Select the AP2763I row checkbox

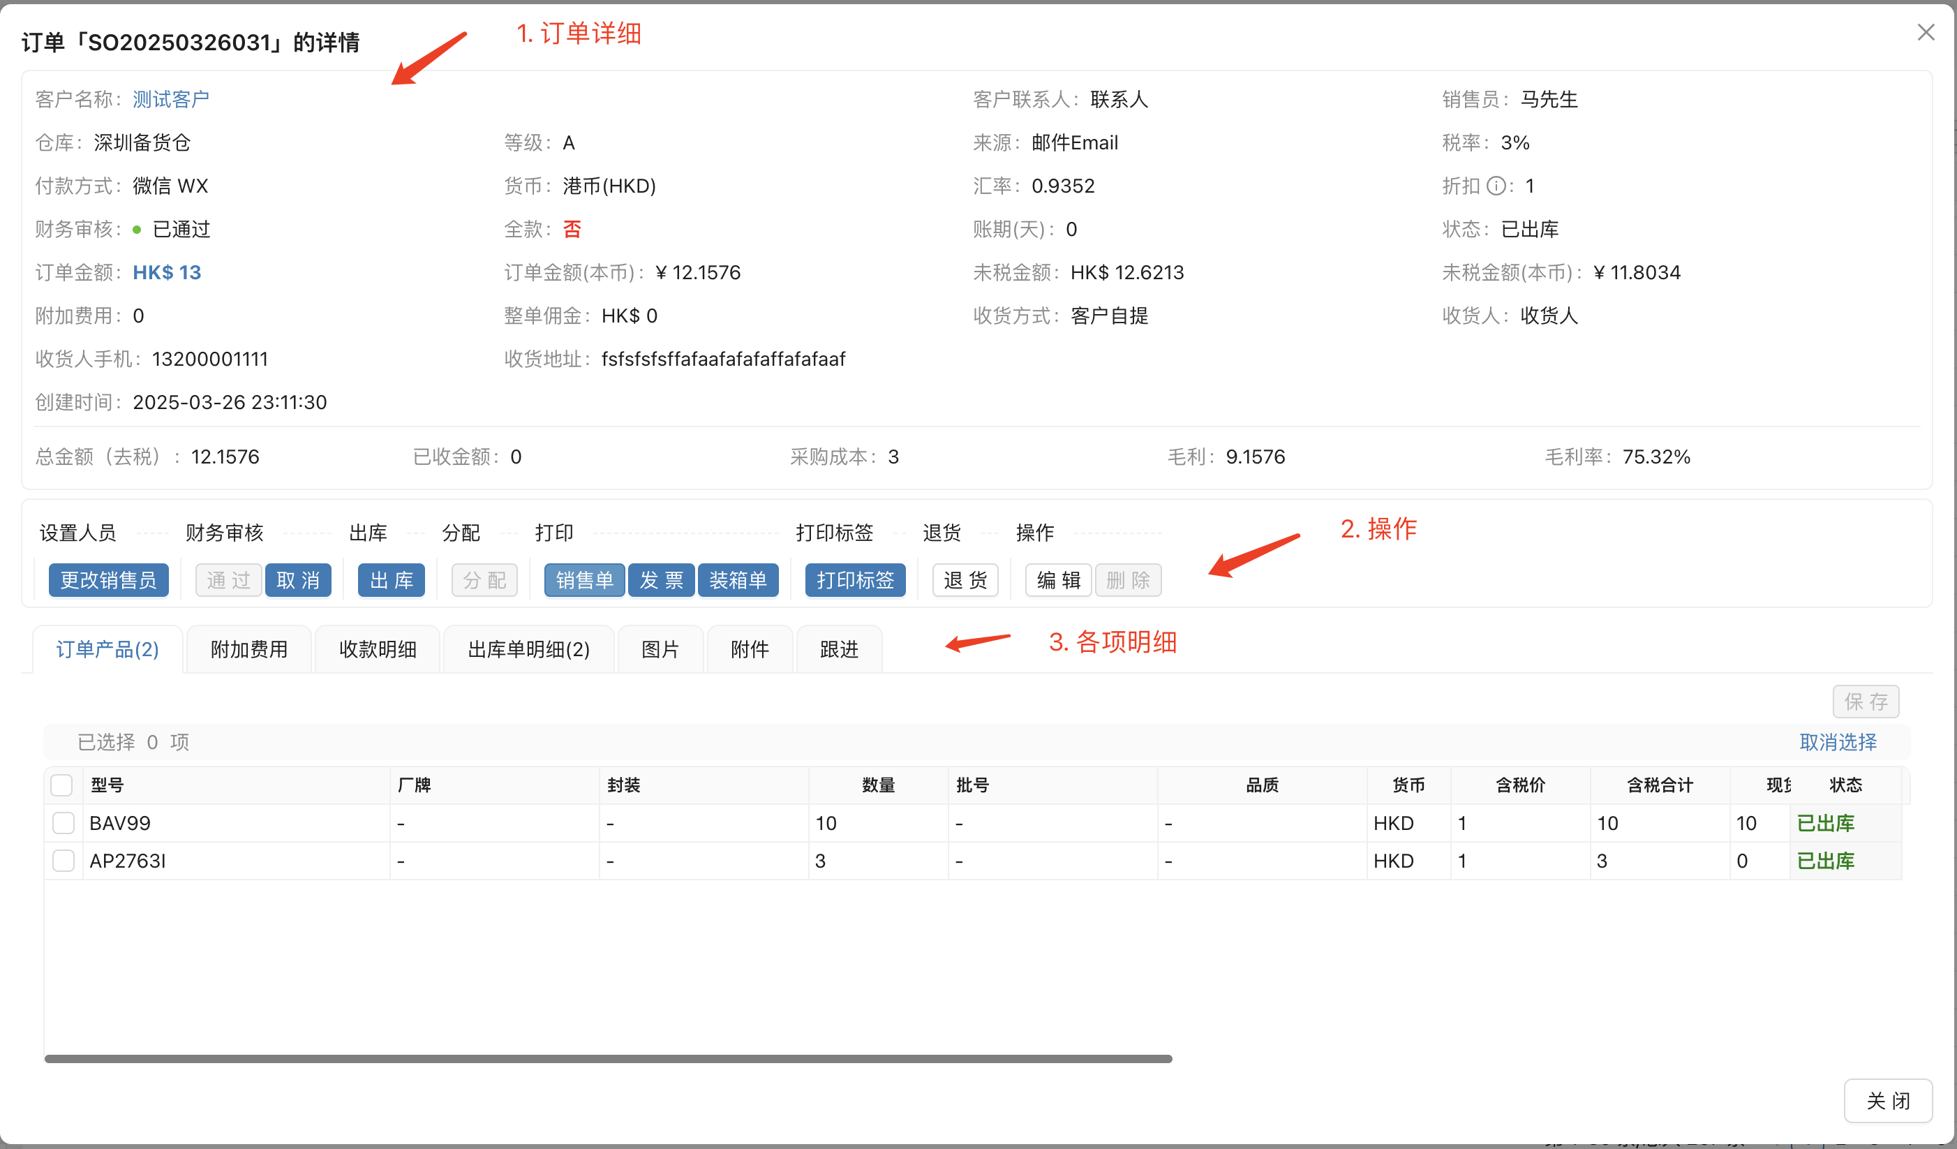[62, 860]
